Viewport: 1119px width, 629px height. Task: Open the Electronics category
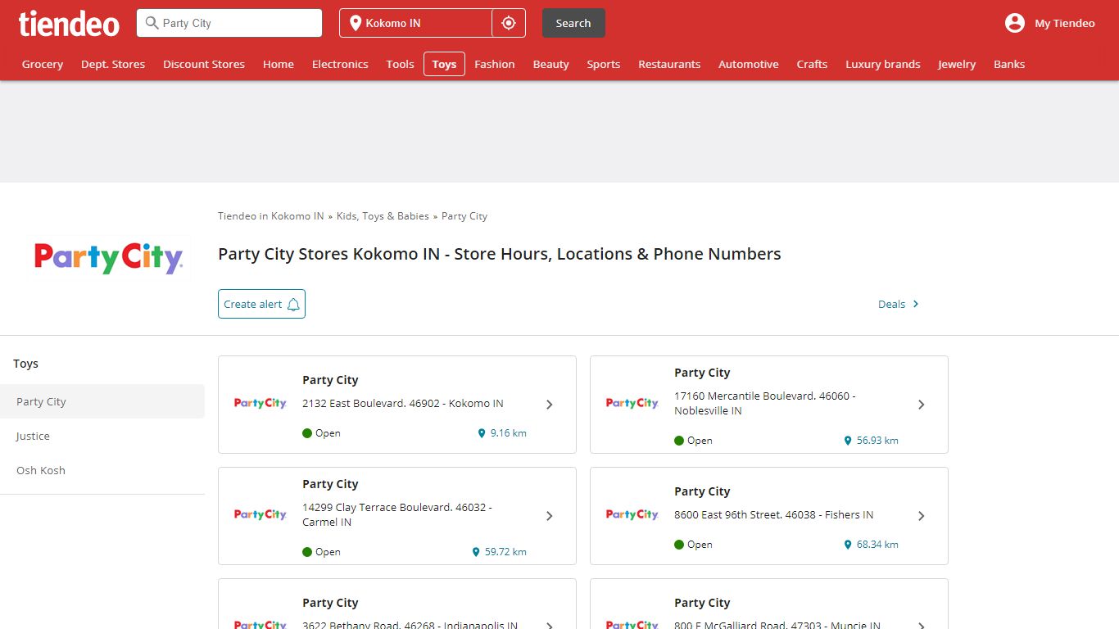pos(340,64)
